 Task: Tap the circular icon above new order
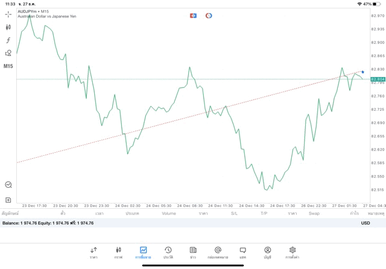(x=8, y=185)
